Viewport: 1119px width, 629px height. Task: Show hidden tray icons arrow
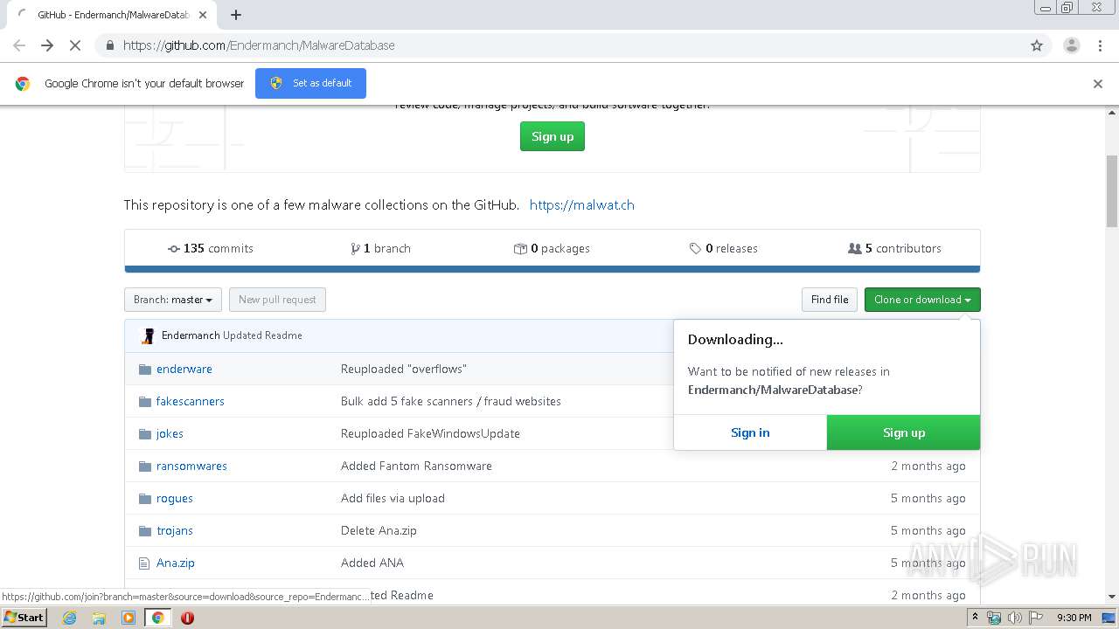coord(976,618)
